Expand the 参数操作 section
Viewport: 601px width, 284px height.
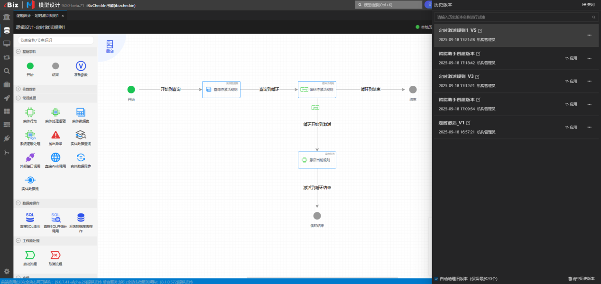(x=18, y=89)
